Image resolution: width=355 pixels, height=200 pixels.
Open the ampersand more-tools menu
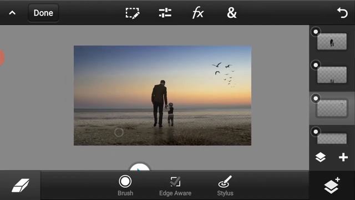pos(232,13)
